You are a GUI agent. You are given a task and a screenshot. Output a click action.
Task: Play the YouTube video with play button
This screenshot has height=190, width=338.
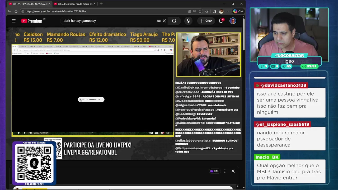(18, 133)
